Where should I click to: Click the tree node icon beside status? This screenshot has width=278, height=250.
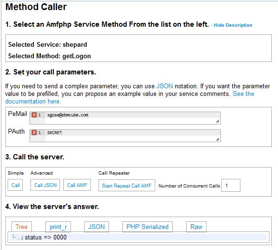(x=21, y=238)
